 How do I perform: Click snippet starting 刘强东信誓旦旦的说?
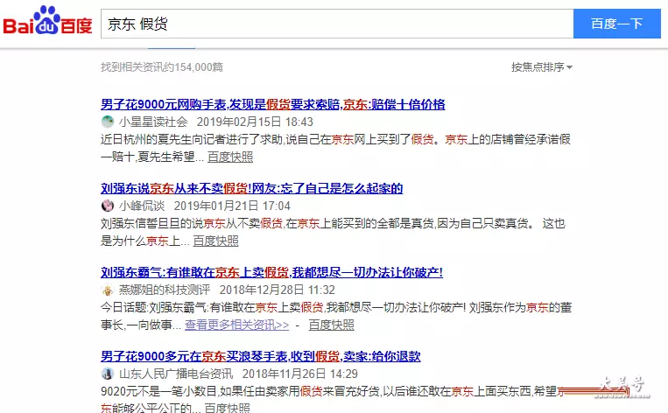pyautogui.click(x=334, y=232)
